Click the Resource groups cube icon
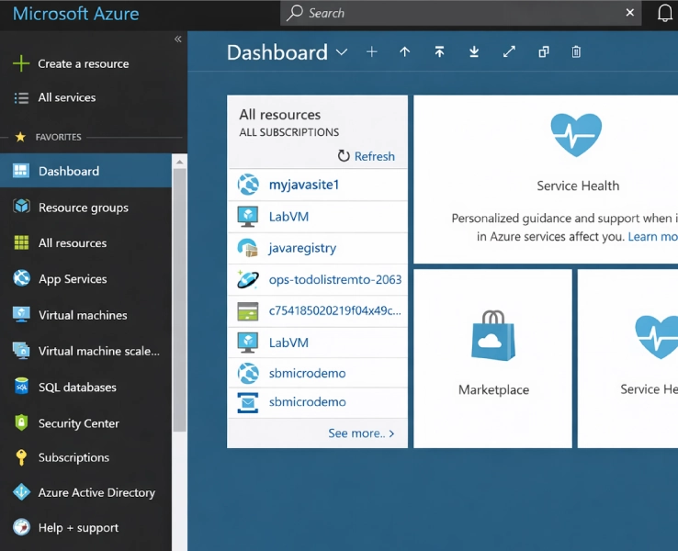Image resolution: width=678 pixels, height=551 pixels. [21, 206]
